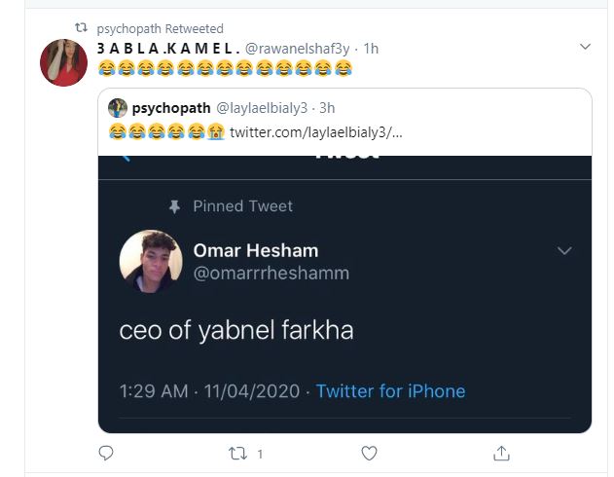The image size is (614, 477).
Task: Click the small retweet icon beside 'psychopath Retweeted'
Action: pos(81,28)
